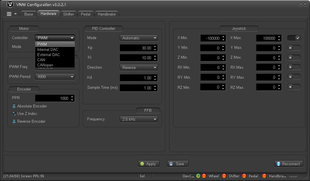
Task: Open the Pedal tab
Action: click(86, 14)
